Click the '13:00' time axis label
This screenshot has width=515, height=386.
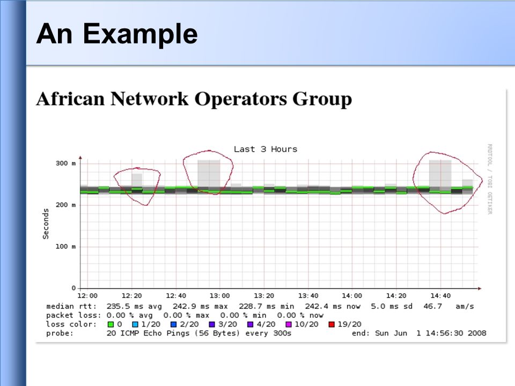pyautogui.click(x=220, y=296)
